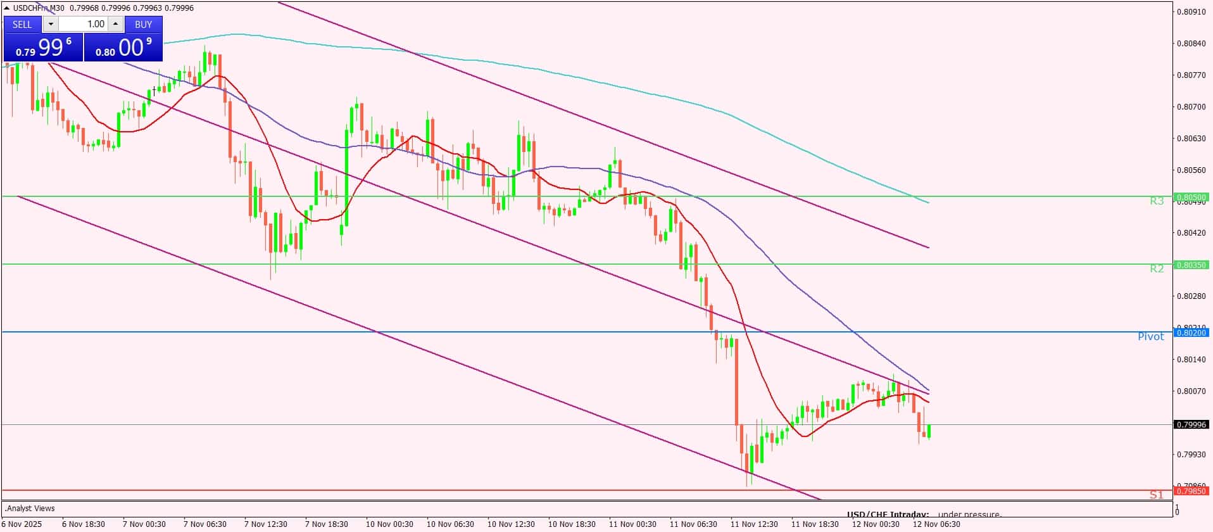The height and width of the screenshot is (532, 1213).
Task: Click the R3 resistance label
Action: click(x=1157, y=201)
